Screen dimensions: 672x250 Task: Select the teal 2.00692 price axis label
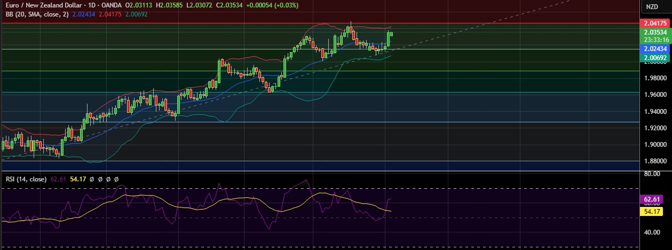click(654, 57)
